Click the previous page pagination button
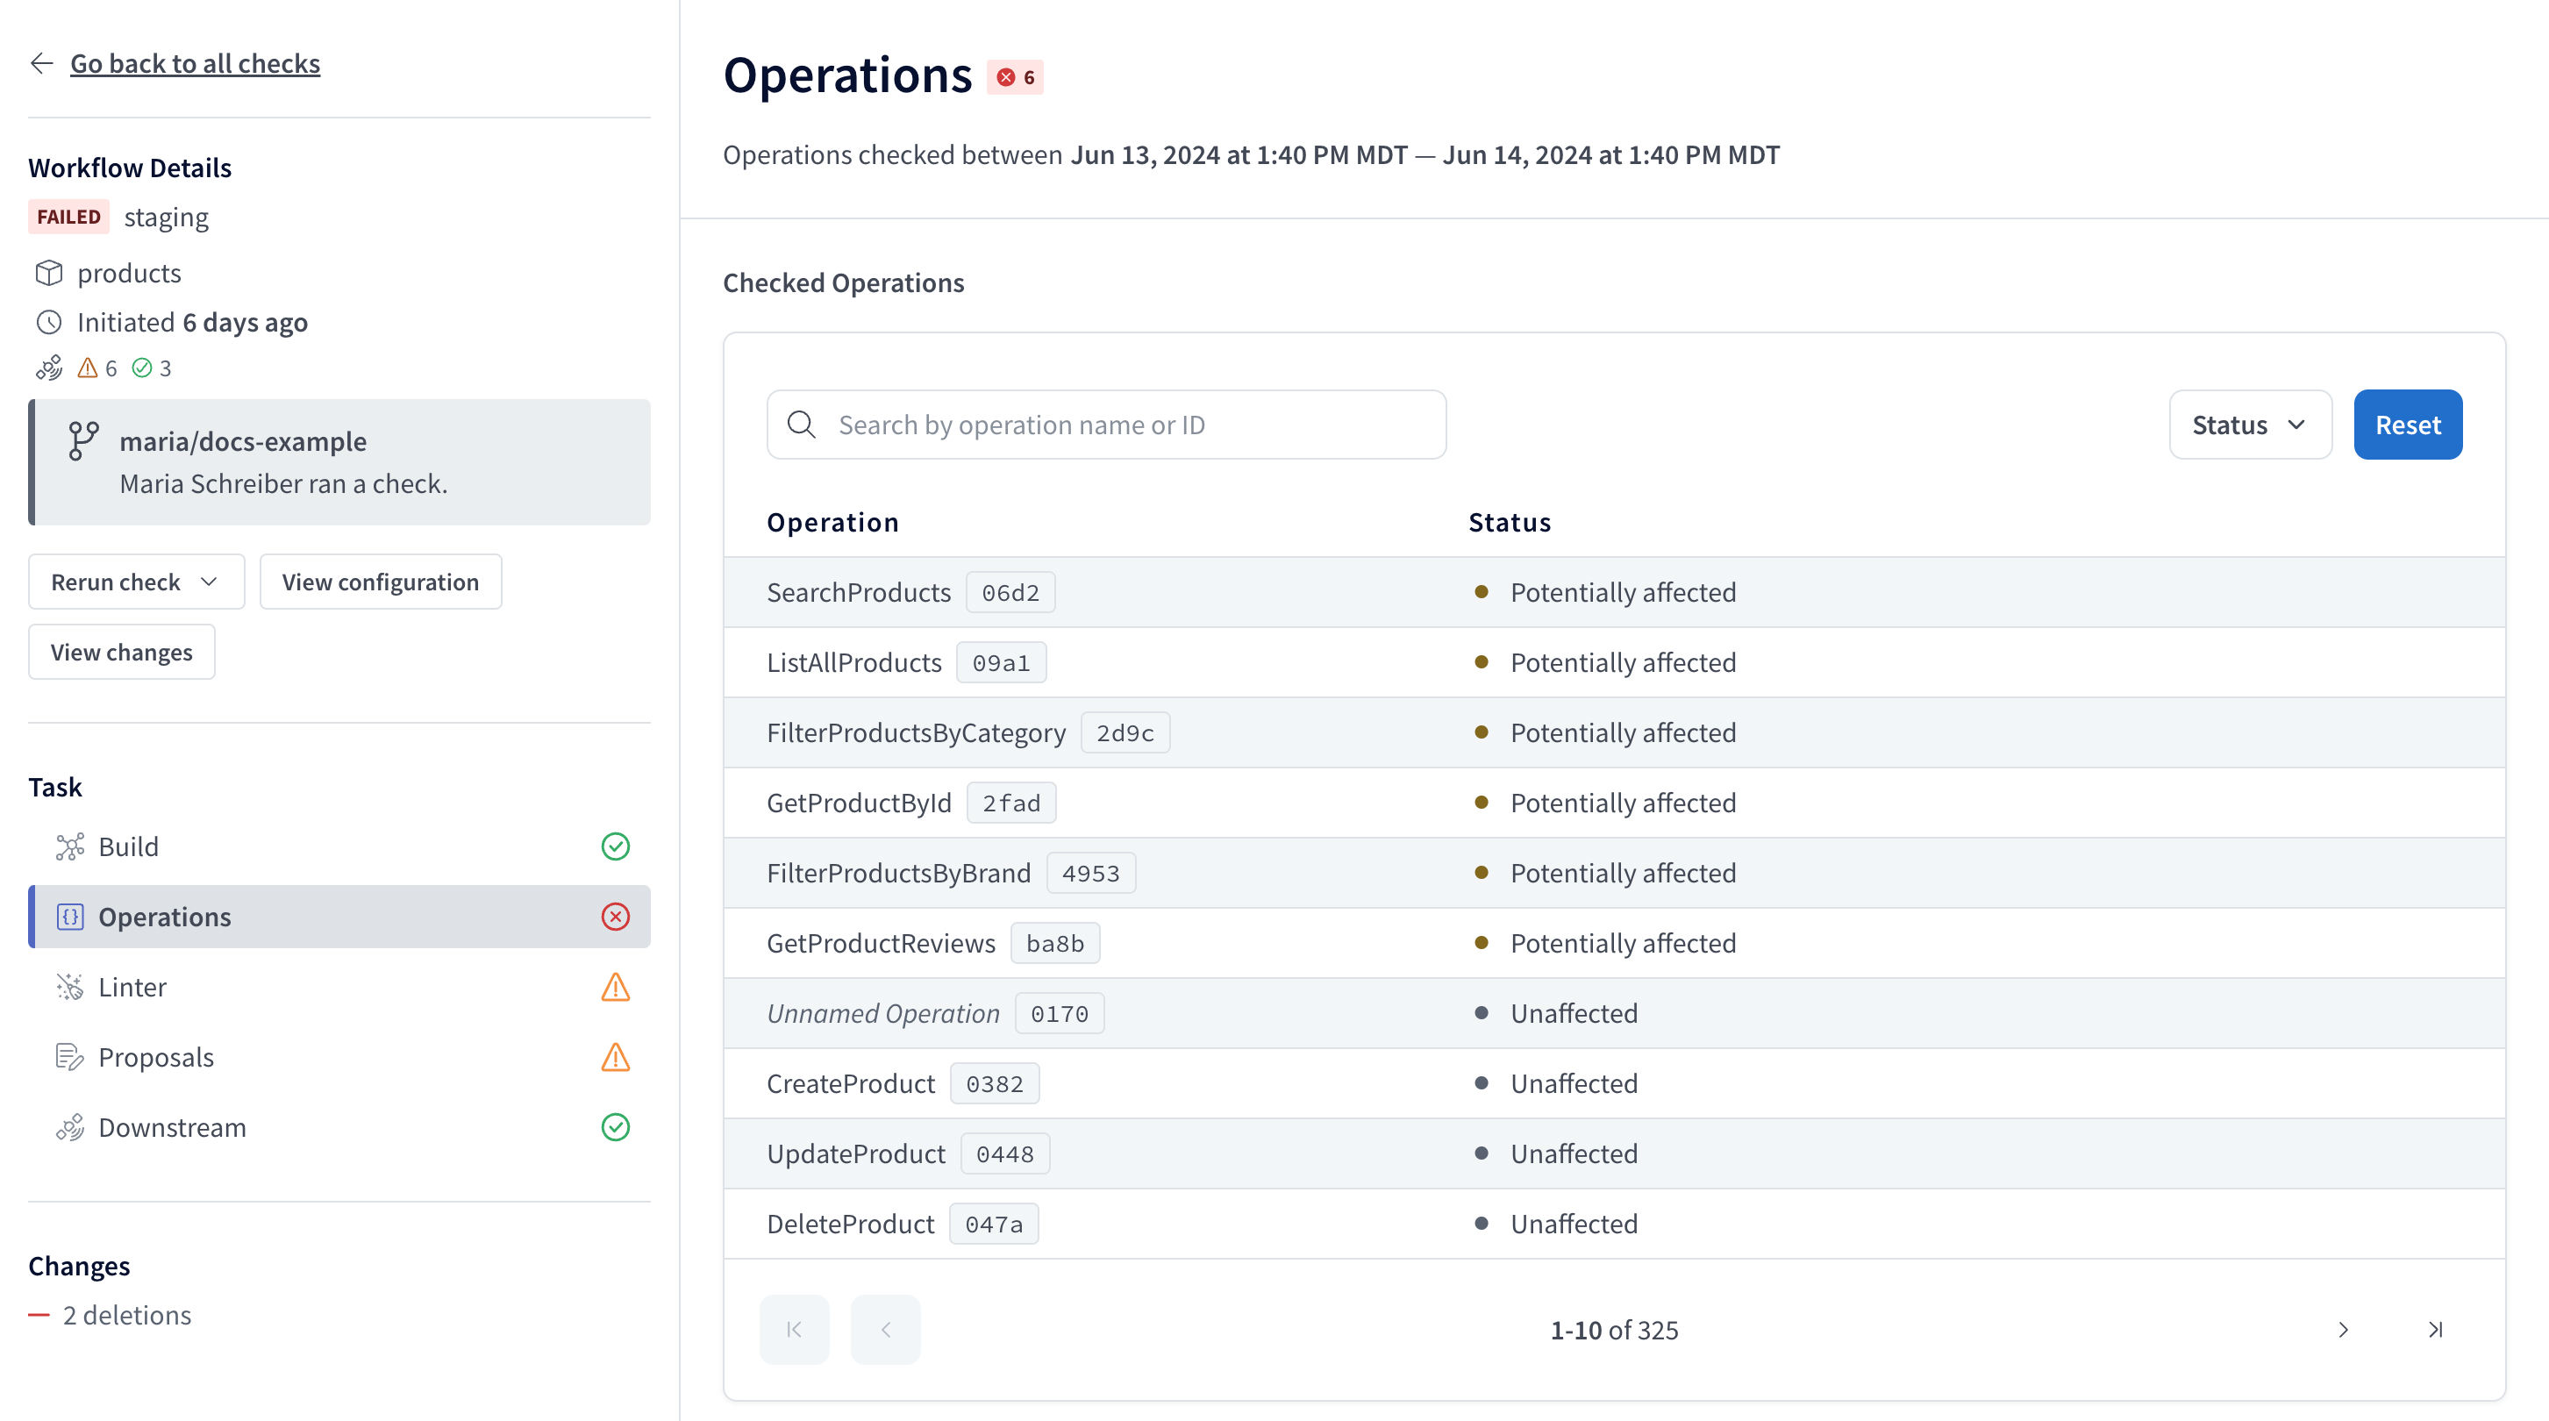Screen dimensions: 2549x1421 point(886,1330)
